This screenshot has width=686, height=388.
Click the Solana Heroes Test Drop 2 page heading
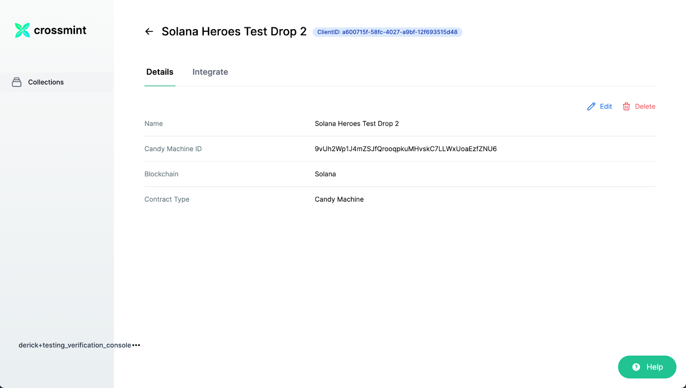pyautogui.click(x=234, y=32)
